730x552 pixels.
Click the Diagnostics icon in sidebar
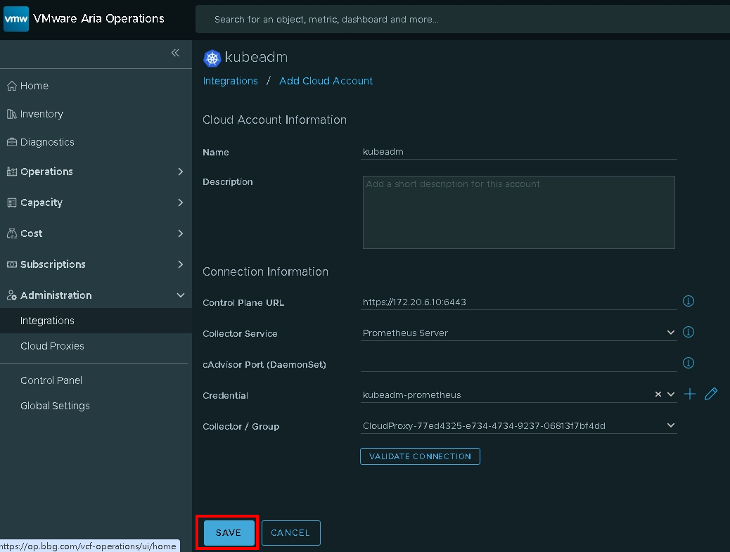(x=12, y=142)
